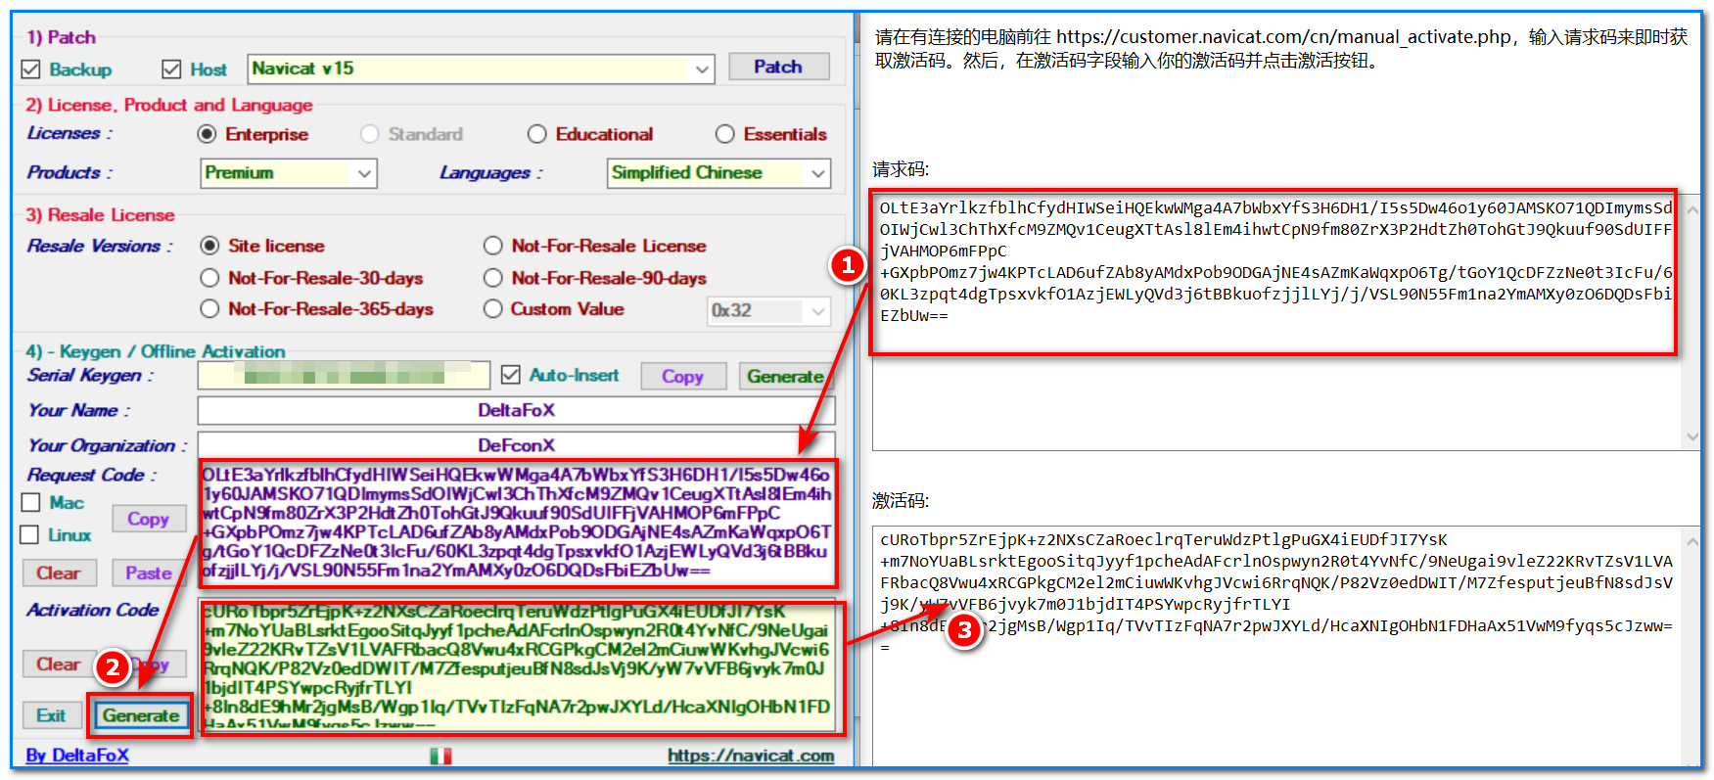Copy the Request Code with its Copy button

[x=149, y=519]
